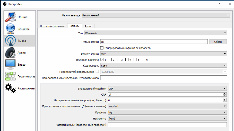Viewport: 234px width, 131px height.
Task: Enable audio track 6
Action: [x=144, y=59]
